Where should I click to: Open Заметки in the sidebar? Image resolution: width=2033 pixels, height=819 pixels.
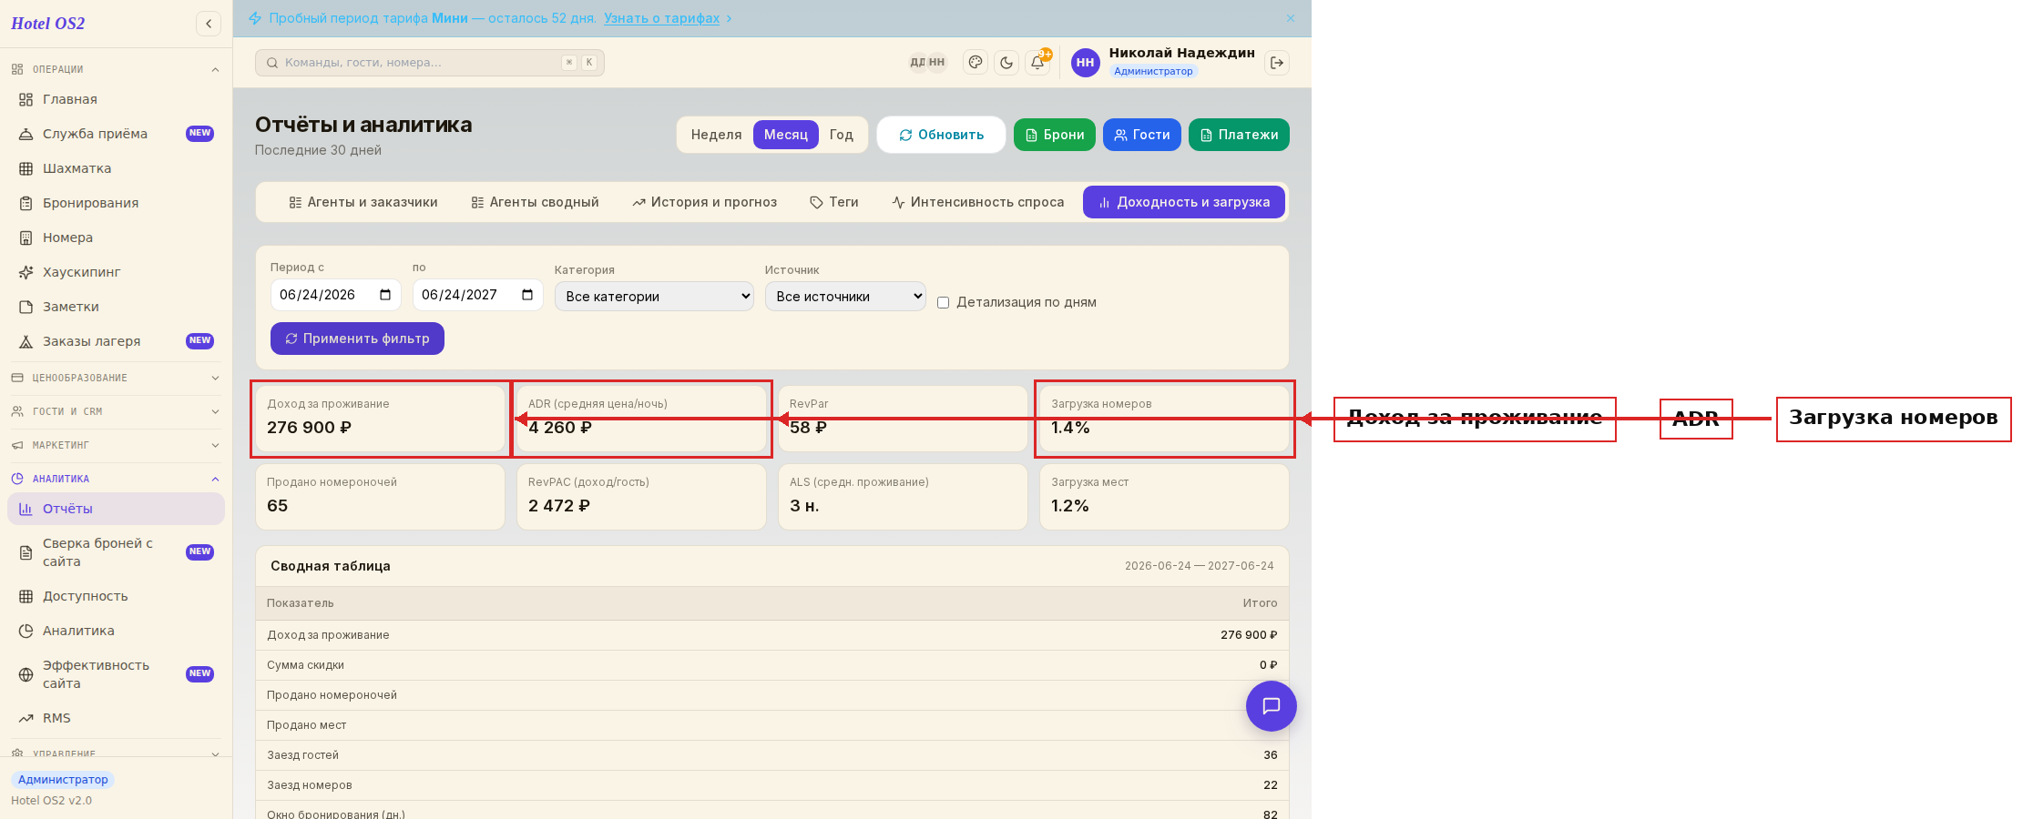tap(116, 307)
